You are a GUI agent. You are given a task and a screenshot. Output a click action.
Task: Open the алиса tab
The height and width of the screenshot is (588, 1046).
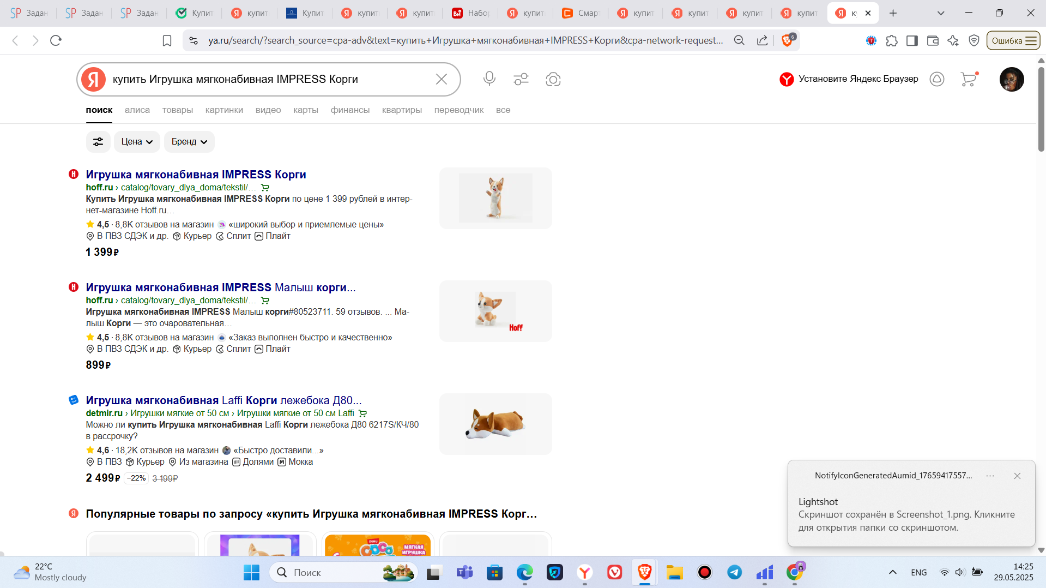(137, 110)
